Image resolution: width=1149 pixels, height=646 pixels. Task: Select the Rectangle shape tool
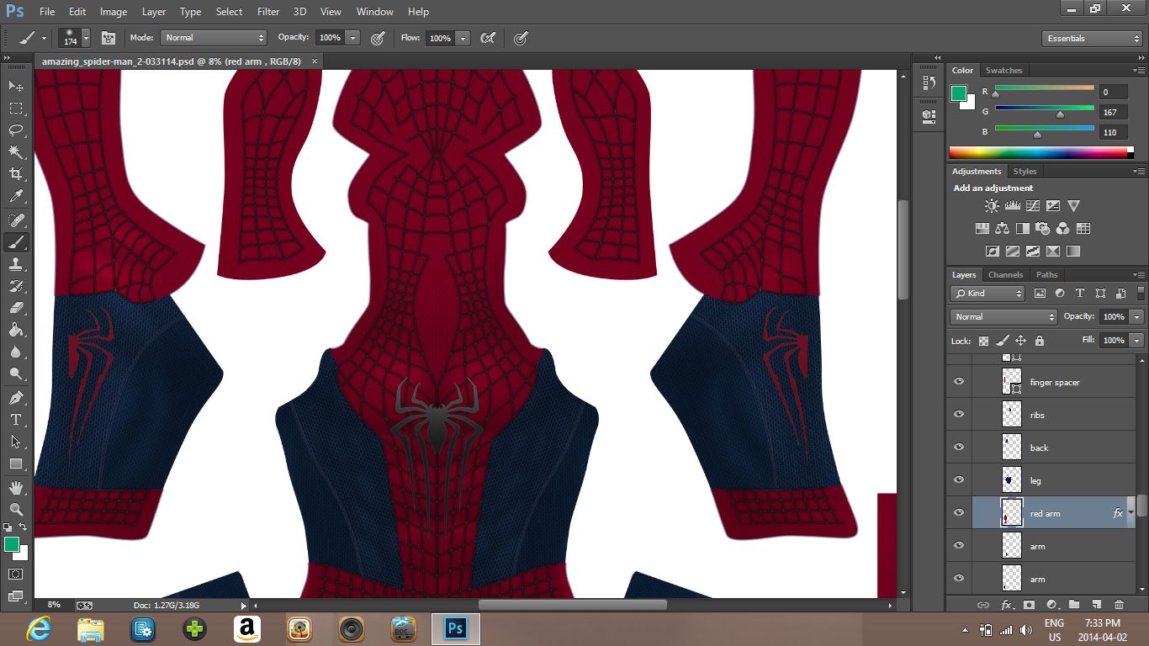[16, 463]
